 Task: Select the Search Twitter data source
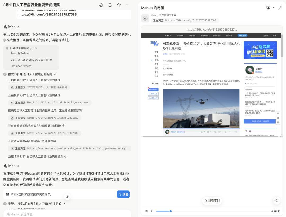tap(20, 53)
